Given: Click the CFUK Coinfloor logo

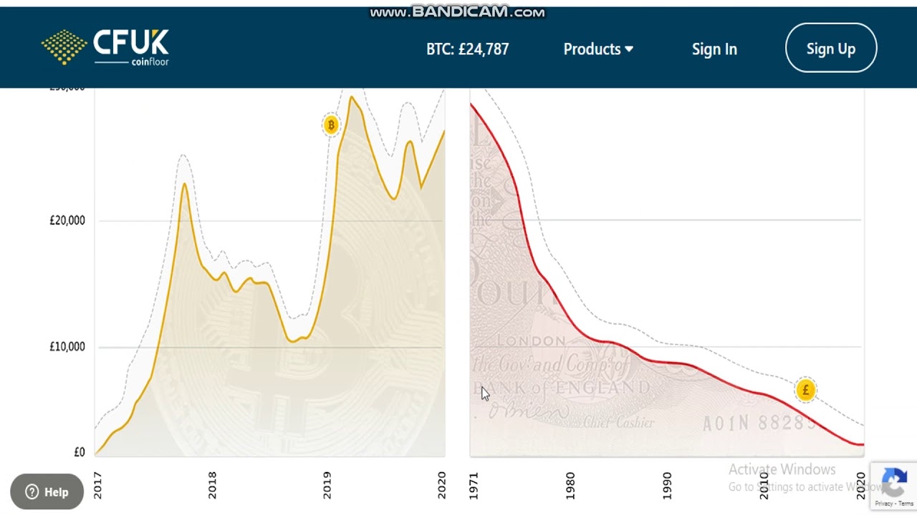Looking at the screenshot, I should point(105,47).
